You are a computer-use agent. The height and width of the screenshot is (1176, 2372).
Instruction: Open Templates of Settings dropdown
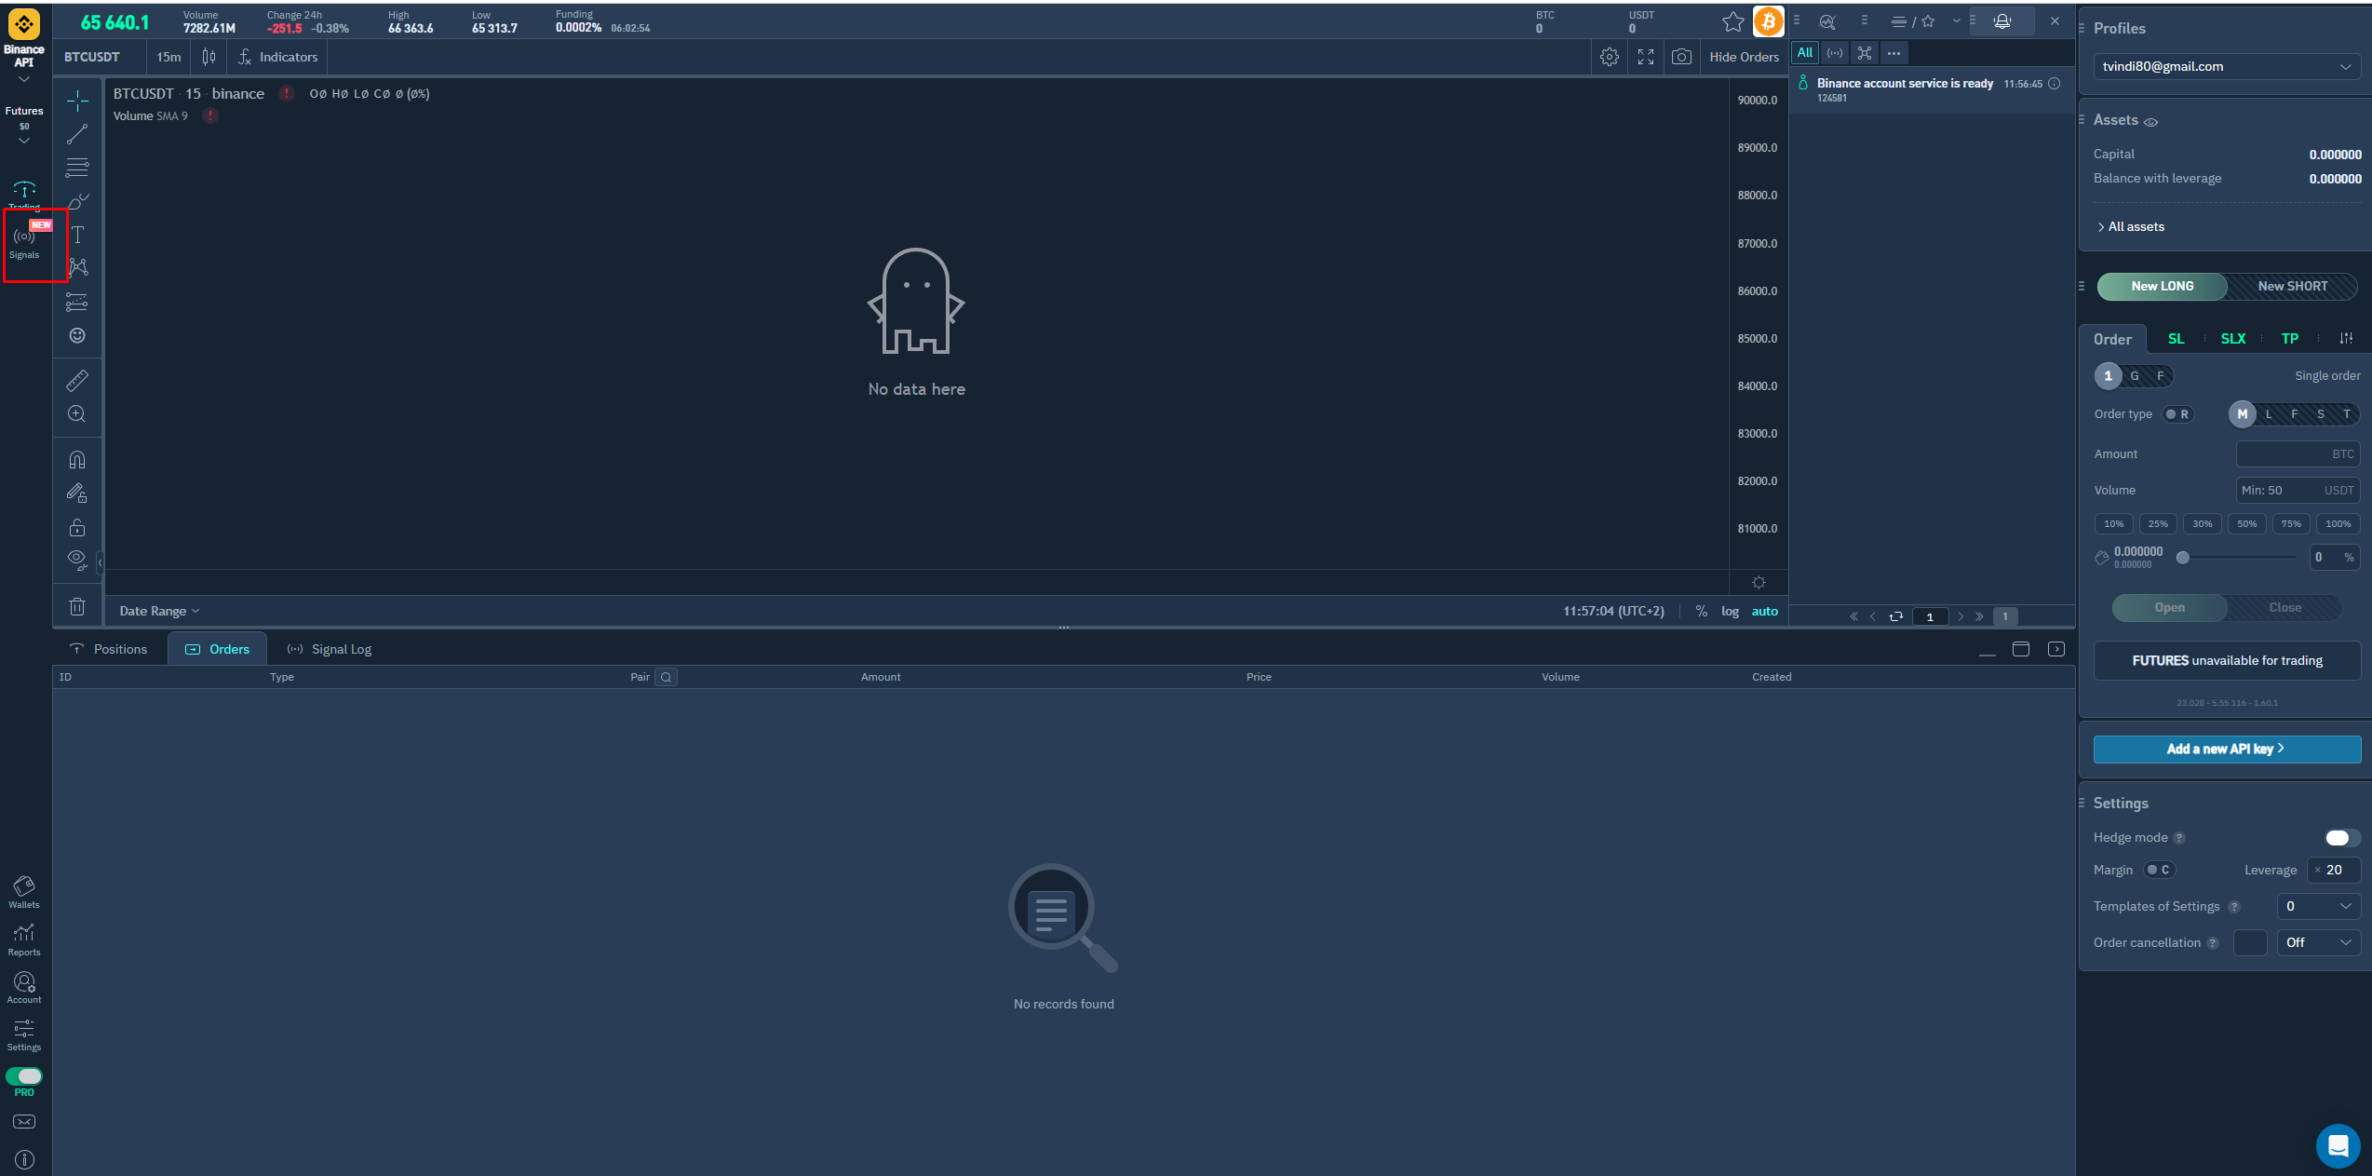click(2318, 906)
